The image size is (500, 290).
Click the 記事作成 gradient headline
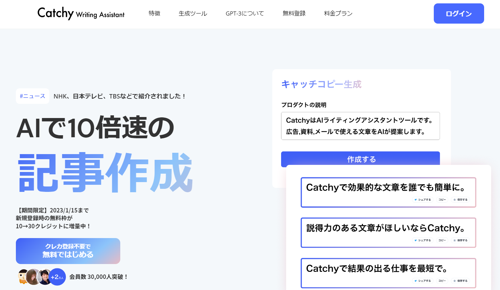(x=106, y=172)
